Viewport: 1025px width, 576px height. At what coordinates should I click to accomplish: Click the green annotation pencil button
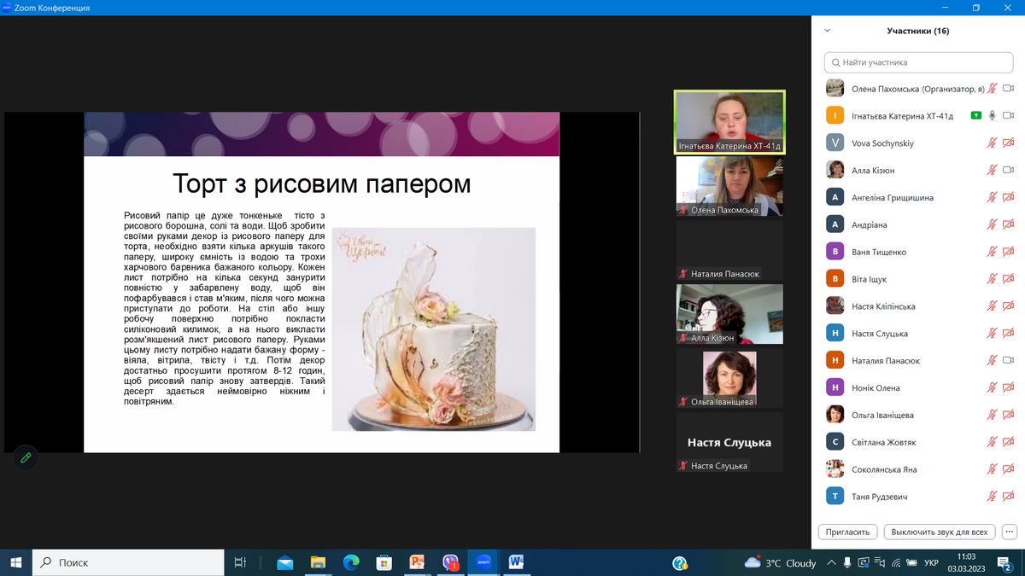pos(26,457)
